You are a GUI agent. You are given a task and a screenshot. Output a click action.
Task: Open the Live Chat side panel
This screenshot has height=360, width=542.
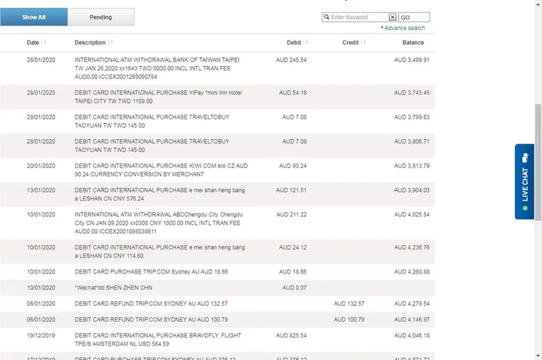[x=525, y=182]
